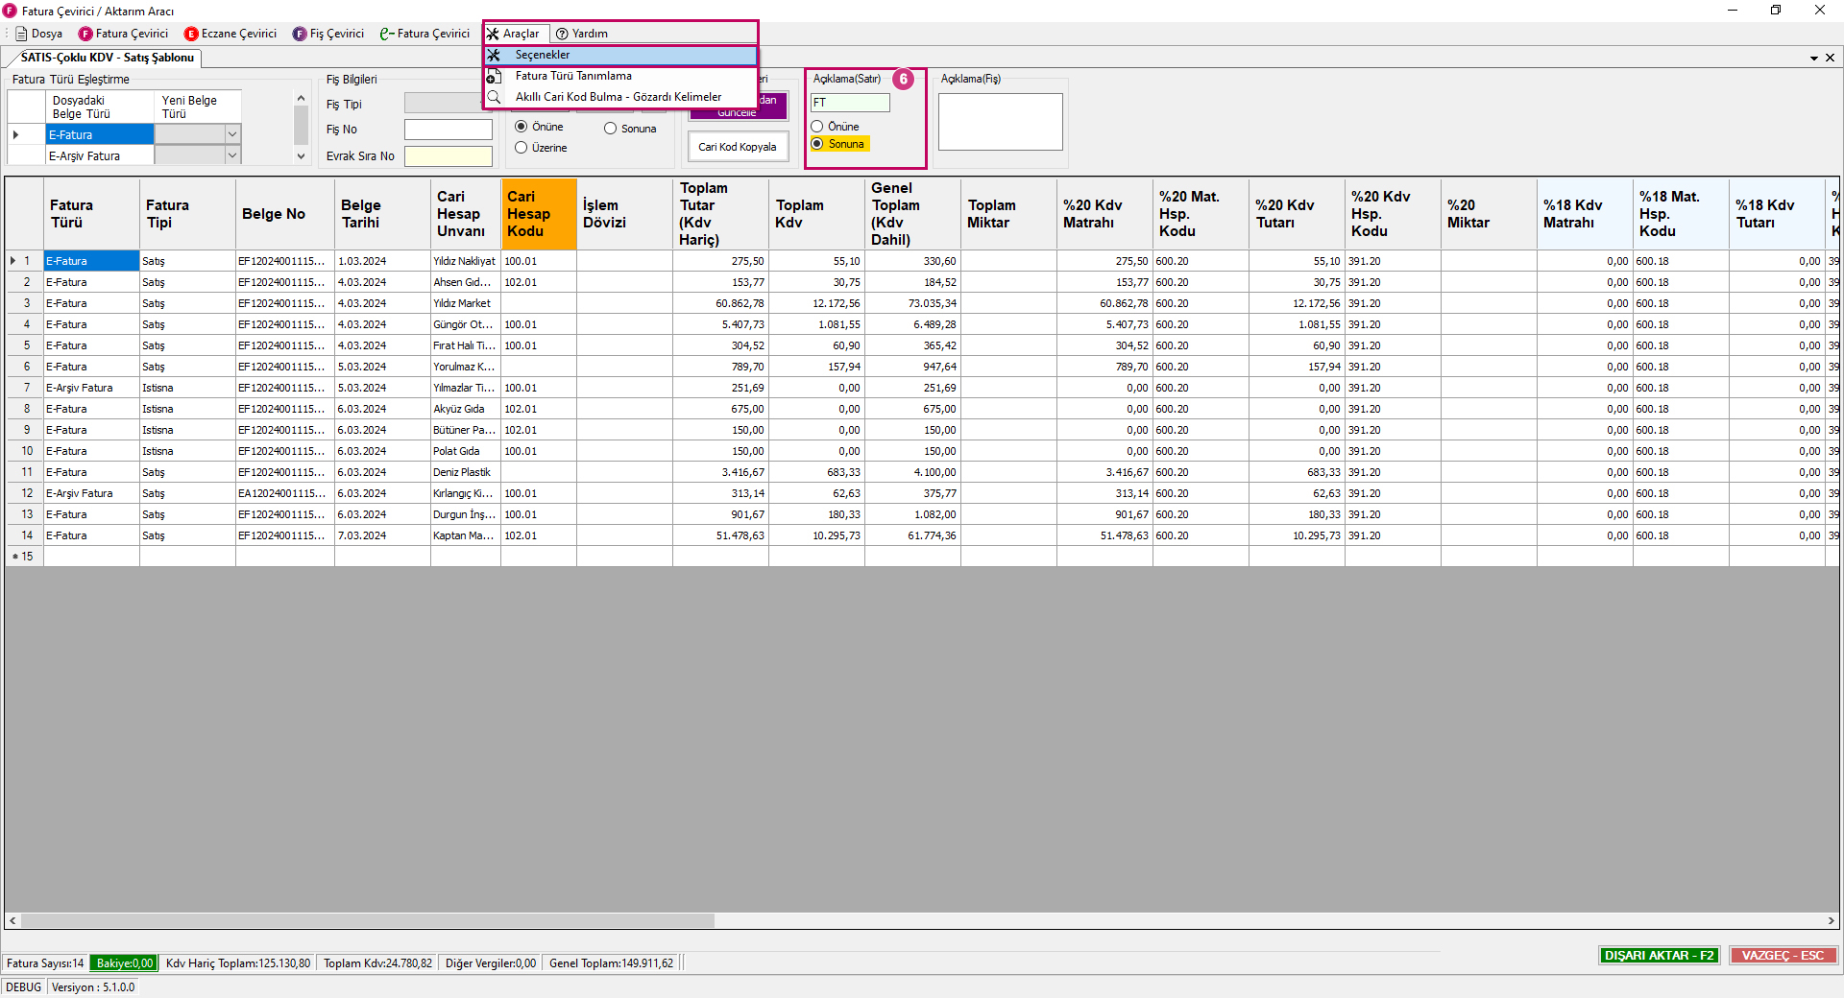Click the Fiş No input field
This screenshot has height=998, width=1844.
tap(448, 130)
